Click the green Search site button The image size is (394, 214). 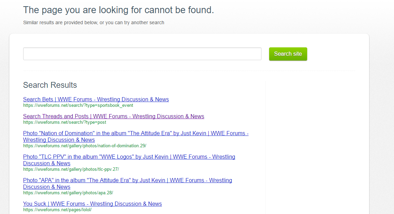click(x=288, y=54)
